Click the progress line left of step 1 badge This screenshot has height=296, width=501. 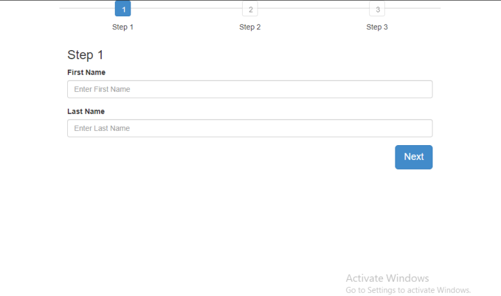point(86,8)
